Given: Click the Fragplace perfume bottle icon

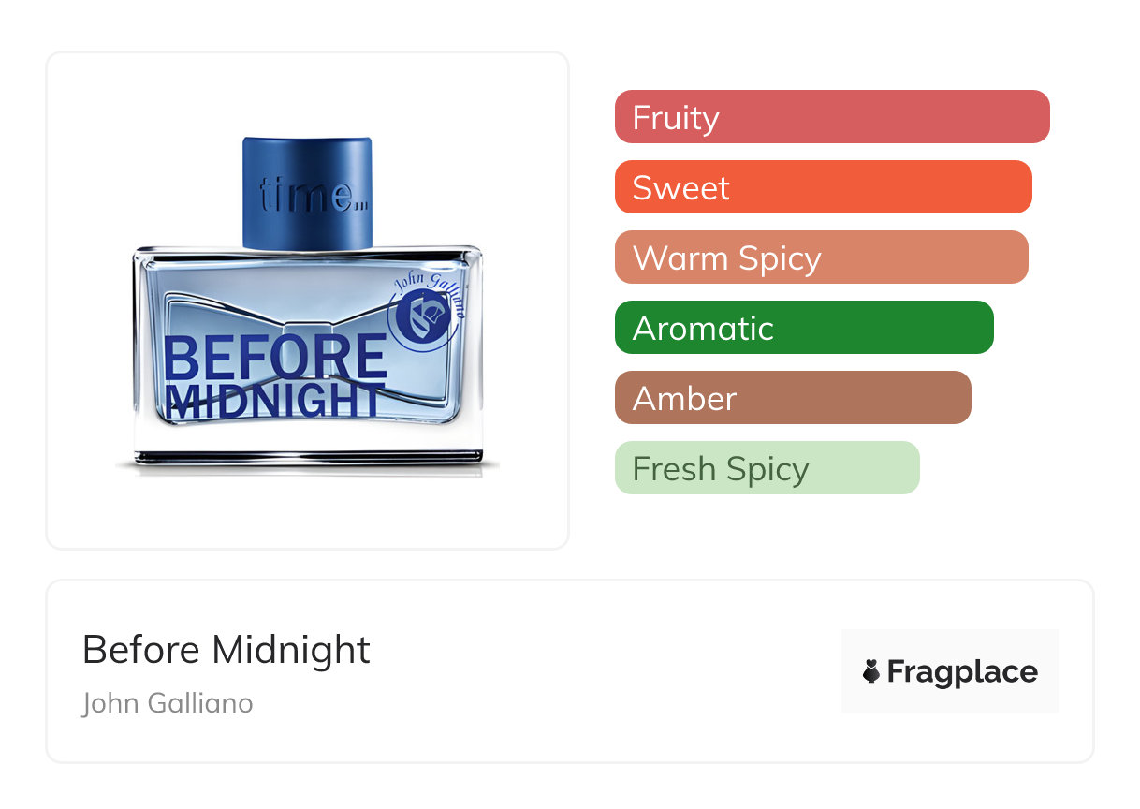Looking at the screenshot, I should 871,671.
